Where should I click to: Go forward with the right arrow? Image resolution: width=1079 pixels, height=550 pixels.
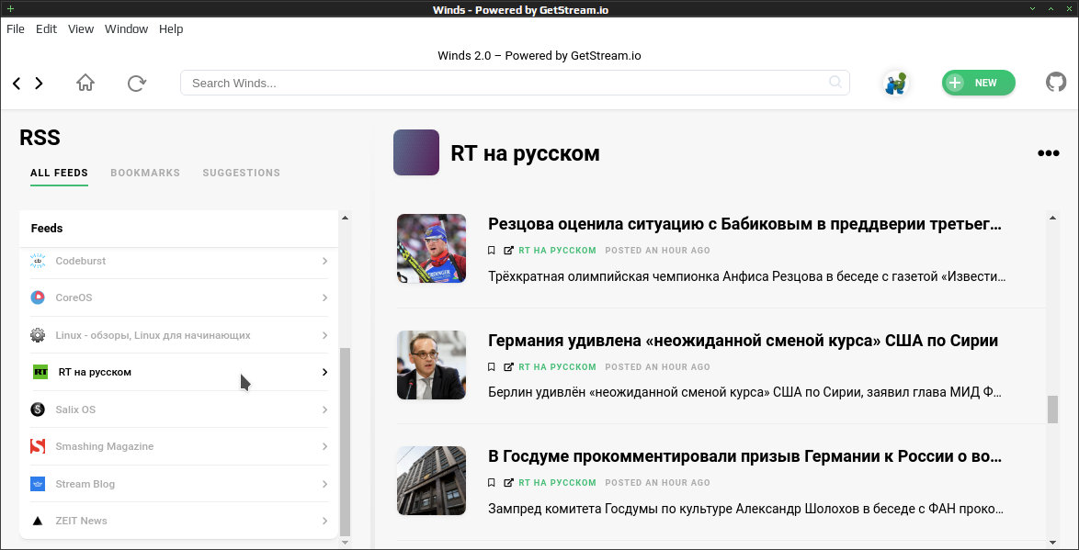40,84
